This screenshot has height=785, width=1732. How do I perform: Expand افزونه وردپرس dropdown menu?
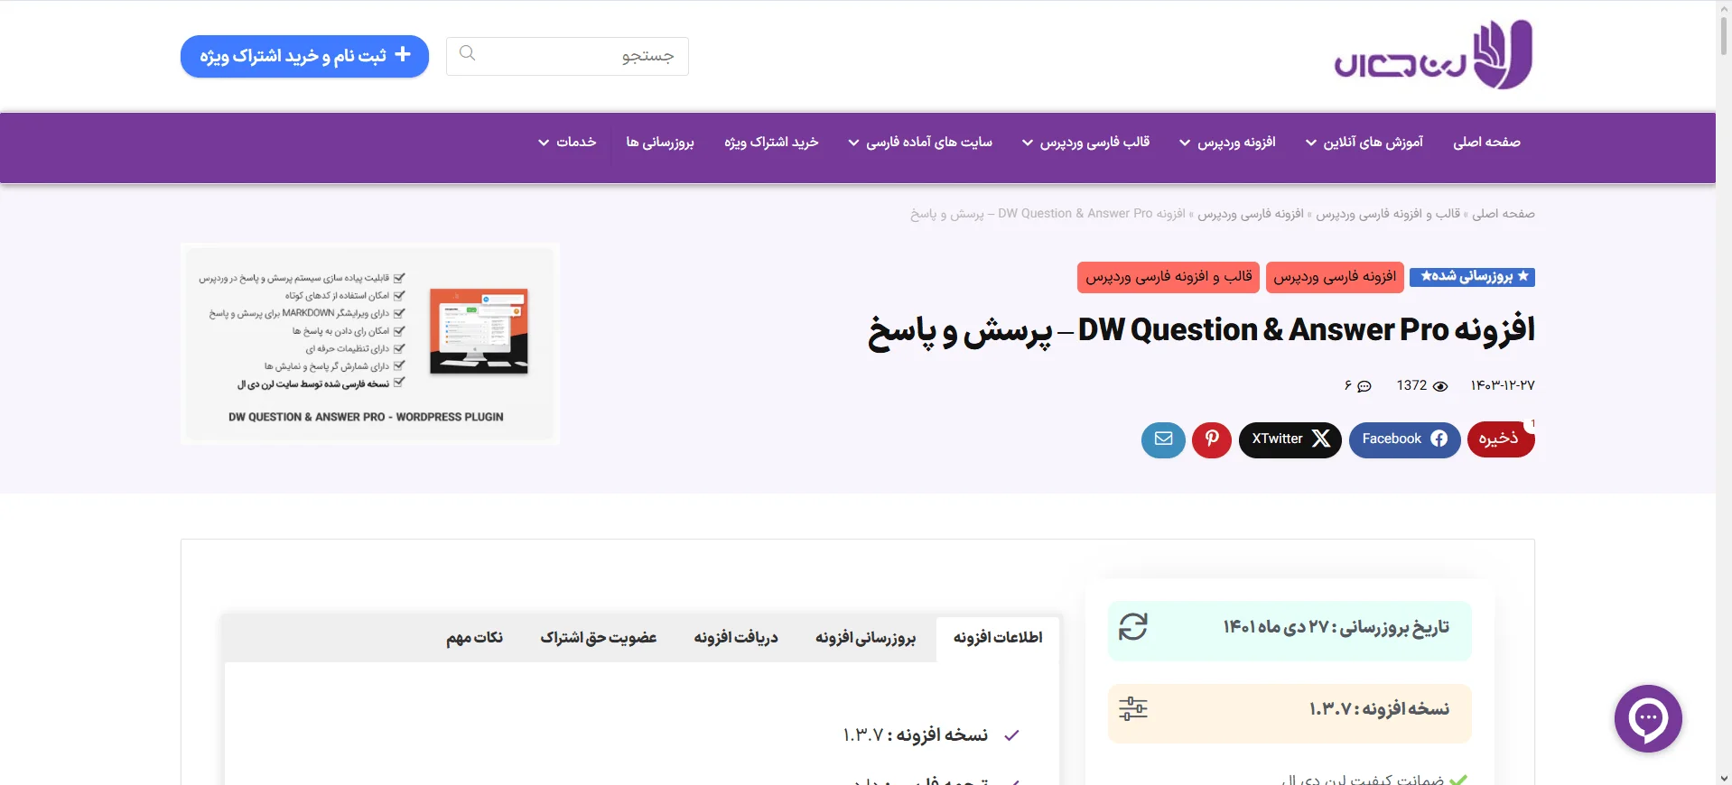click(1227, 143)
